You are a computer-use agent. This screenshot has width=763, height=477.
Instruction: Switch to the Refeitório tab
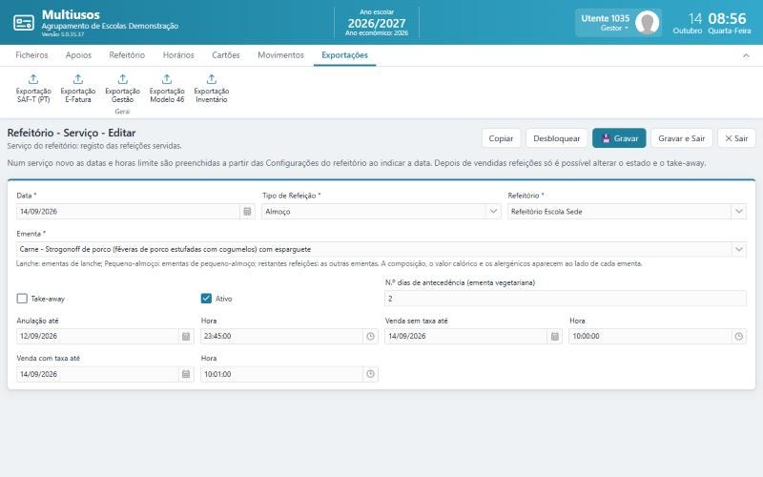[127, 55]
